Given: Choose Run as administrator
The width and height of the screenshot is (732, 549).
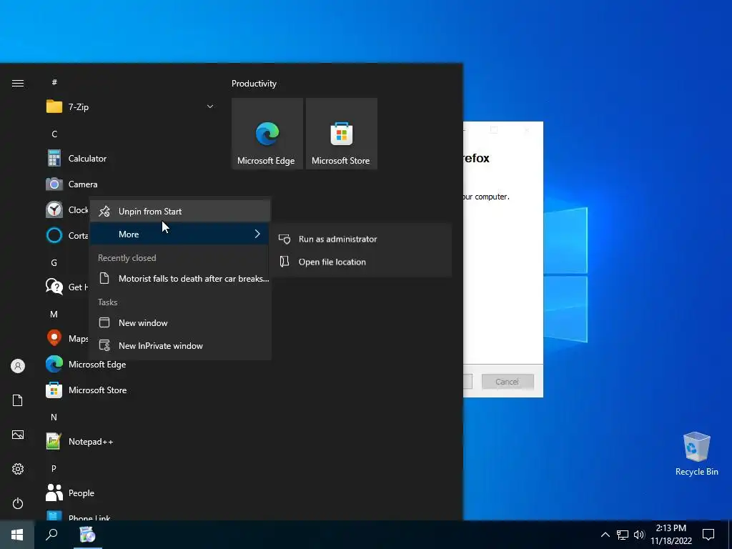Looking at the screenshot, I should pos(361,239).
